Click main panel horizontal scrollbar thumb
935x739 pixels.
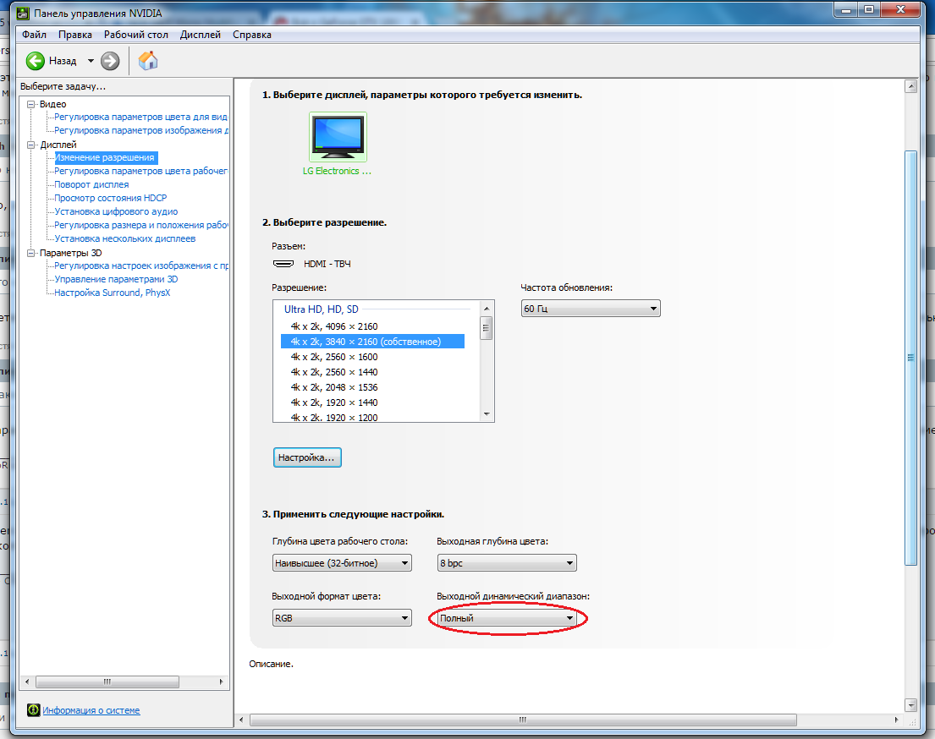tap(523, 720)
